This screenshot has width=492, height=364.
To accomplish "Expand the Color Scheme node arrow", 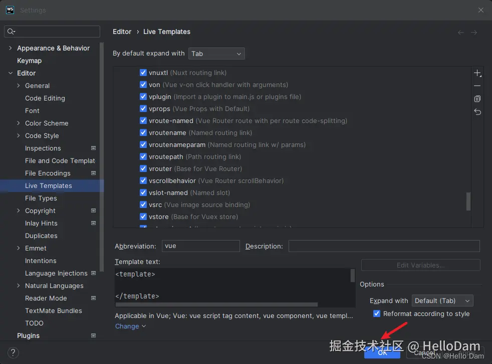I will [18, 123].
